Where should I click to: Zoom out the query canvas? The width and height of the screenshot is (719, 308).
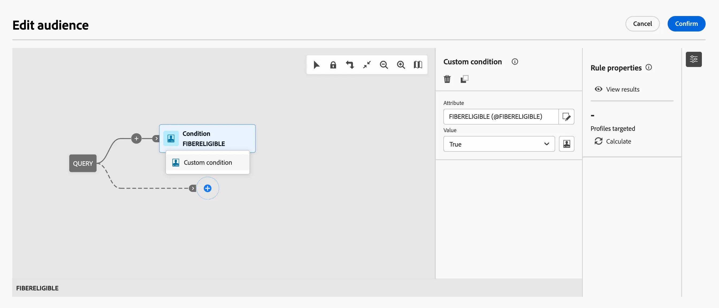(x=384, y=65)
